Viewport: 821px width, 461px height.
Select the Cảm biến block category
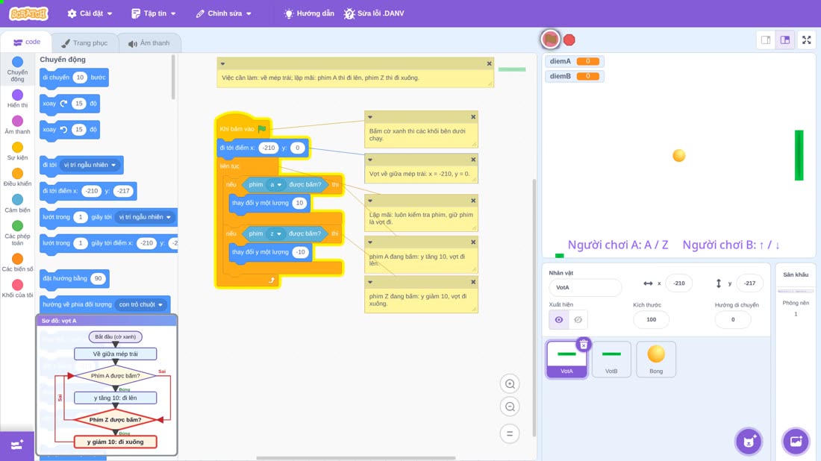coord(17,204)
